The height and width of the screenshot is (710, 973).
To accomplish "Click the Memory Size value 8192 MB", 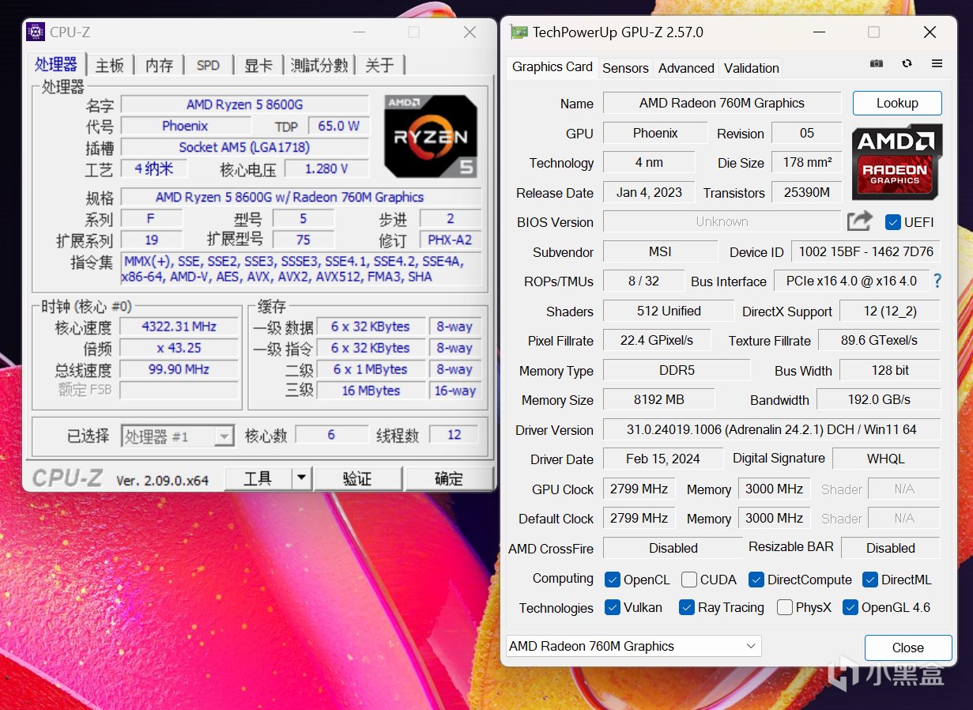I will point(659,399).
